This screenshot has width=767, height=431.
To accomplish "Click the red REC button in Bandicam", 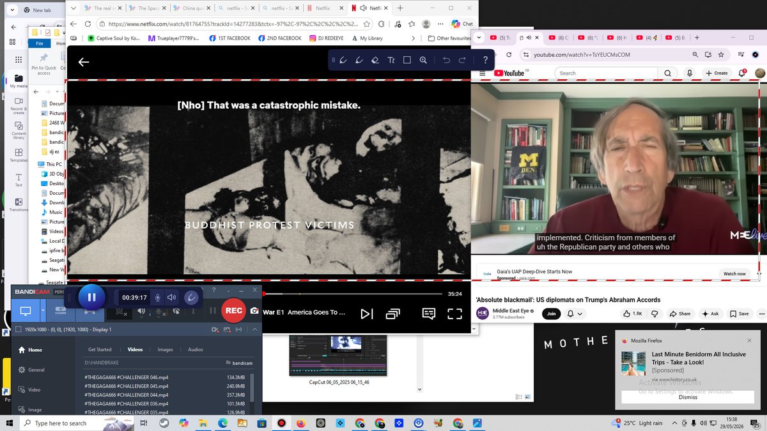I will click(x=234, y=310).
